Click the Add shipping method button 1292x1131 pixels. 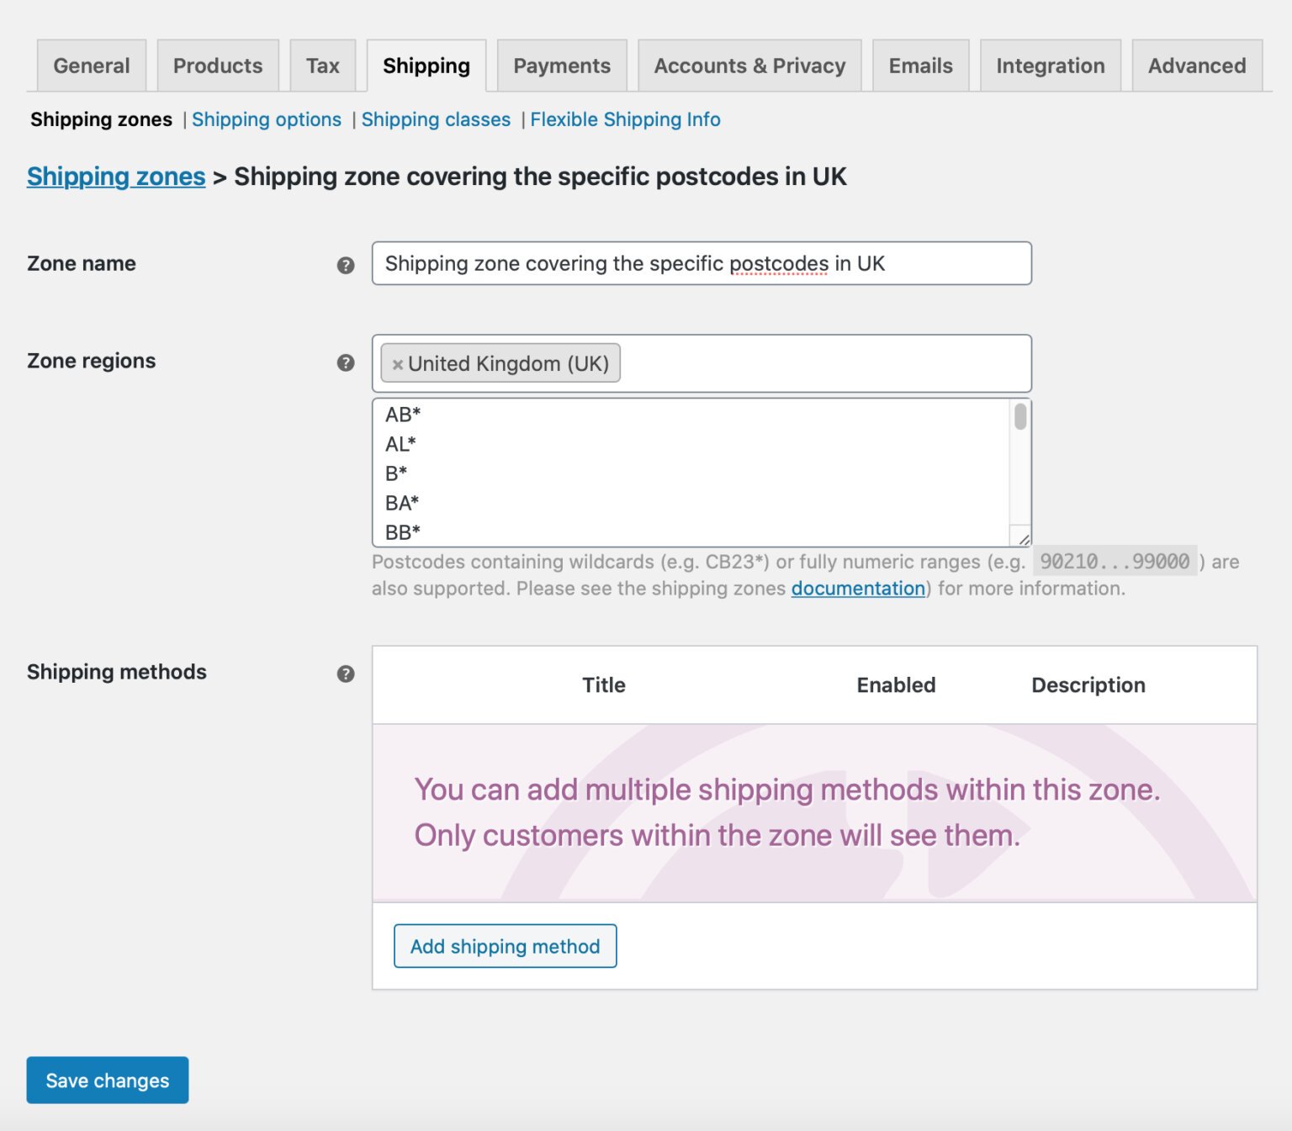[x=504, y=946]
